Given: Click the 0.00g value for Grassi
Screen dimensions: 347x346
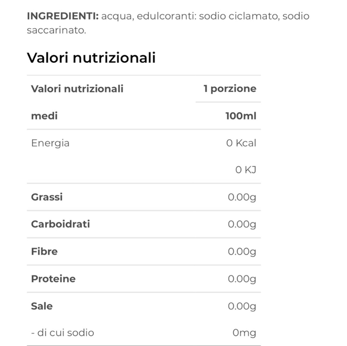Looking at the screenshot, I should pos(242,197).
